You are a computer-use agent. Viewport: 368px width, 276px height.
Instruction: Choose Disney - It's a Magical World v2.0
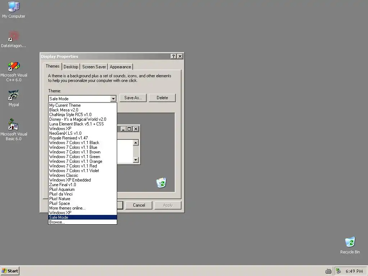pyautogui.click(x=83, y=119)
